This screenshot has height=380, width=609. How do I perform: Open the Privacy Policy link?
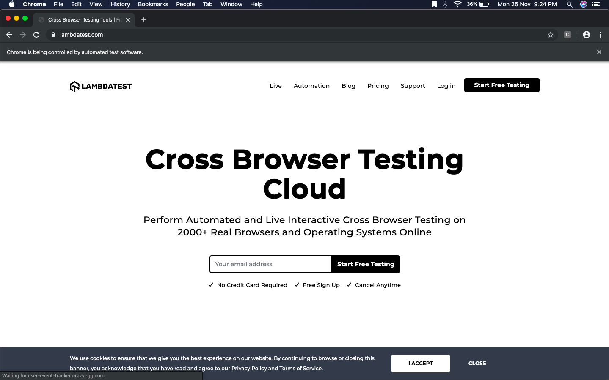(249, 369)
